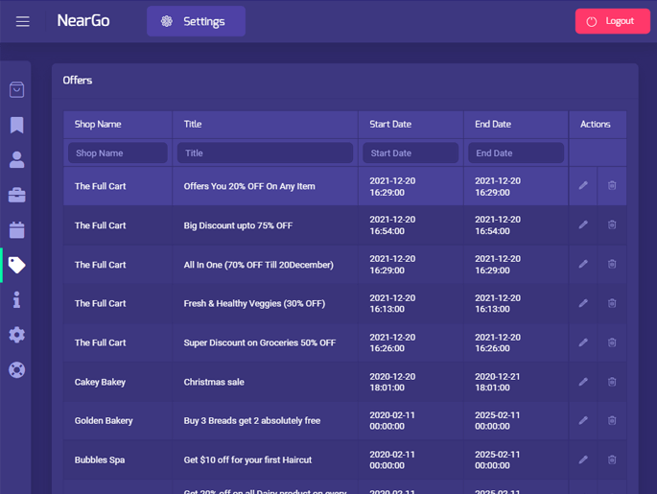Delete the Bubbles Spa haircut offer
Screen dimensions: 657x494
(x=612, y=460)
